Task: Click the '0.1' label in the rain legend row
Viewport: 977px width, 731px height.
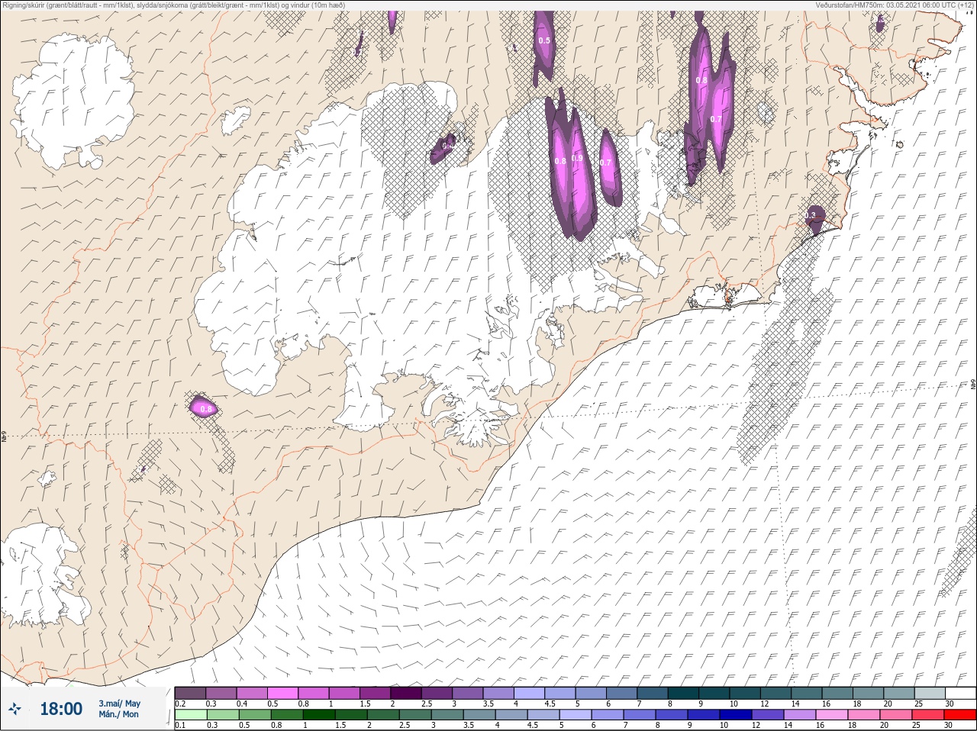Action: click(x=180, y=726)
